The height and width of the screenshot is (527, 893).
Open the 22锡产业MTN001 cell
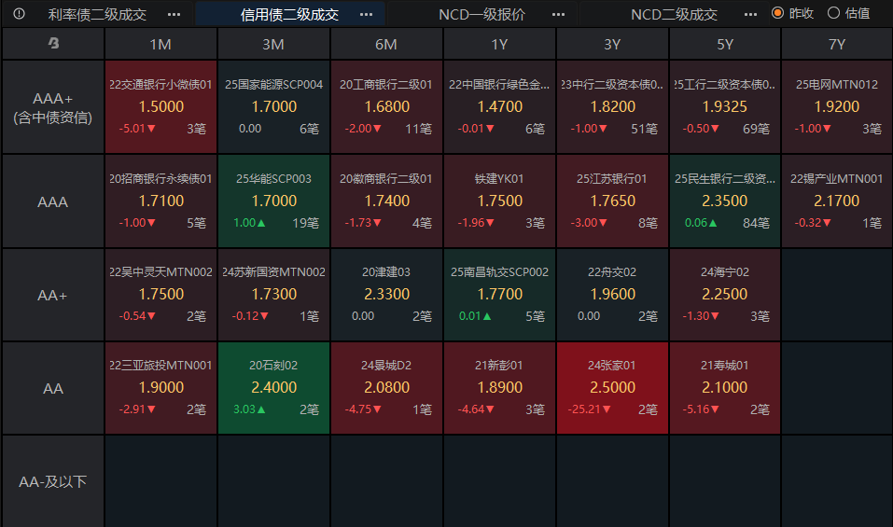(837, 201)
